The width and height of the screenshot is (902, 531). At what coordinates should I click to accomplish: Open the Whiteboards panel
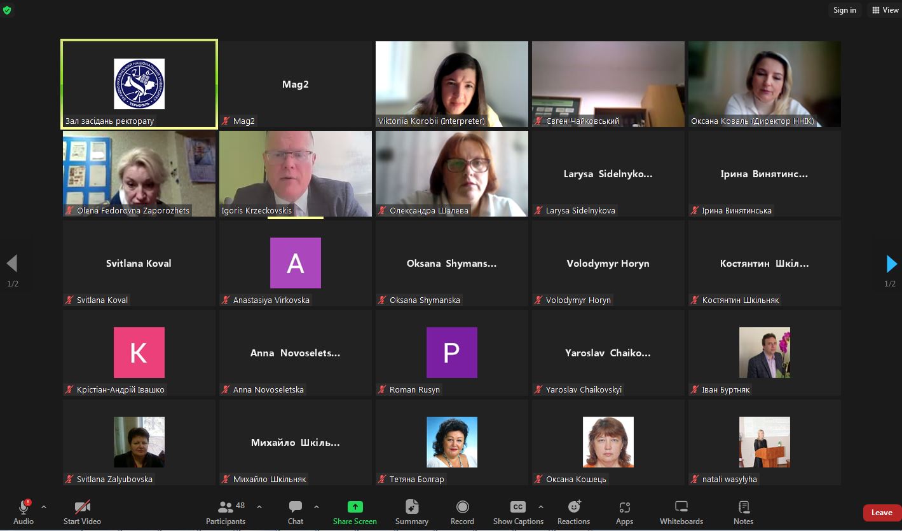point(681,511)
